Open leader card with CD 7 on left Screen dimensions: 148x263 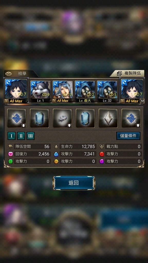click(x=16, y=91)
